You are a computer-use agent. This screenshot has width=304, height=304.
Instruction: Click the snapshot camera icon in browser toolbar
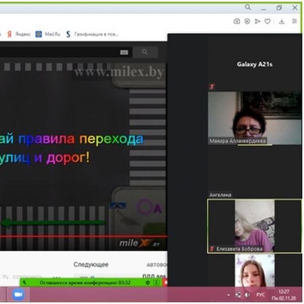tap(237, 21)
